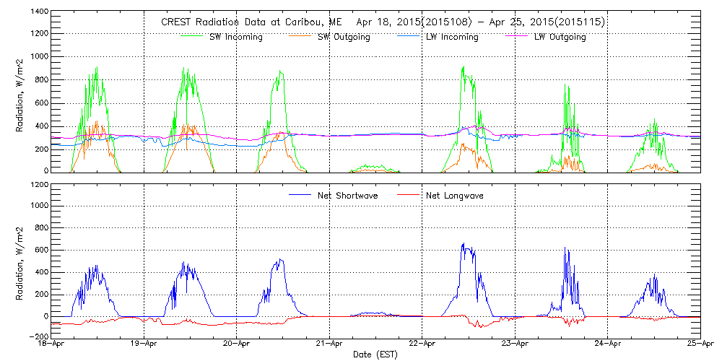The height and width of the screenshot is (361, 722).
Task: Select the 18-Apr date tick label
Action: (x=51, y=344)
